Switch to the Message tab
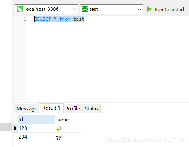This screenshot has width=189, height=147. coord(27,109)
